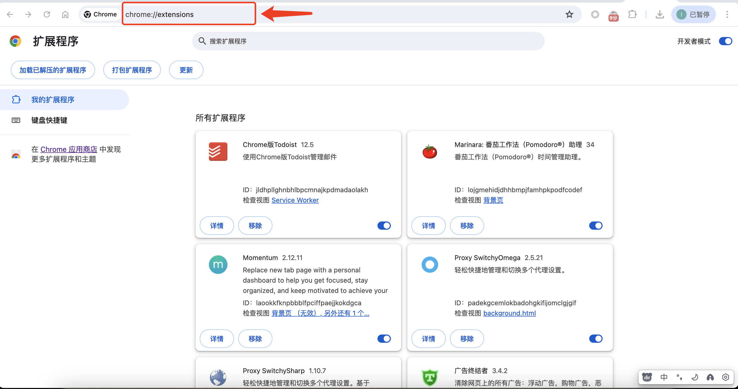Open the Chrome 应用商店 link

pyautogui.click(x=69, y=149)
